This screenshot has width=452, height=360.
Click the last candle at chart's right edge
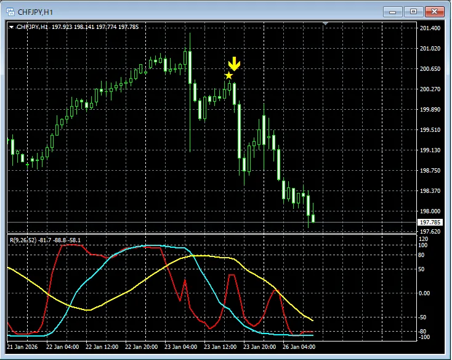313,218
